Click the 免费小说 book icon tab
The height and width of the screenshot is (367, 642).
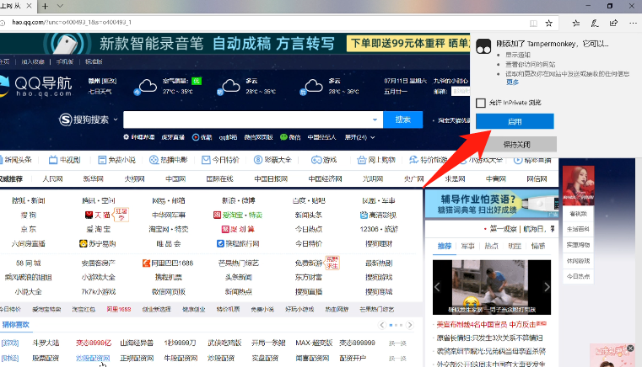point(116,160)
